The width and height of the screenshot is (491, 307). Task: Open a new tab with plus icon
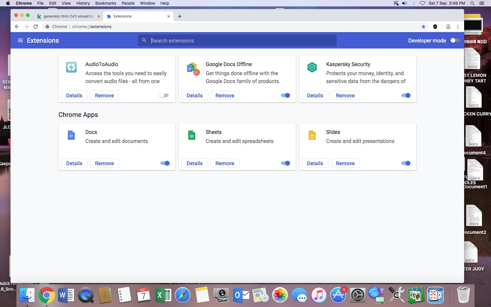point(180,16)
